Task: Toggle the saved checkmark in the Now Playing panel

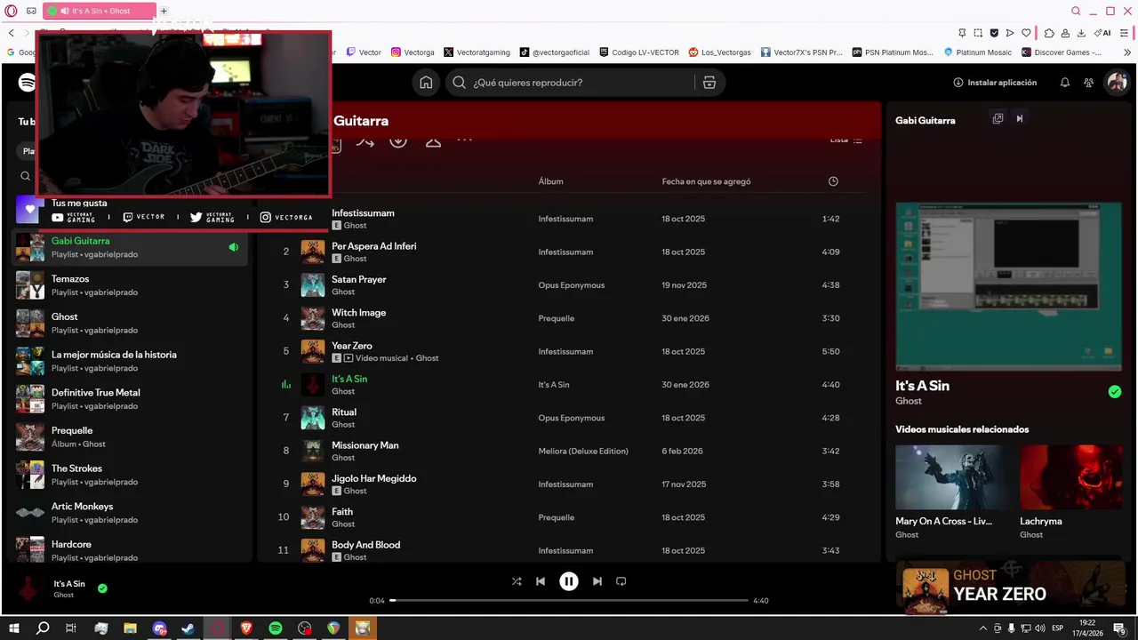Action: (1115, 392)
